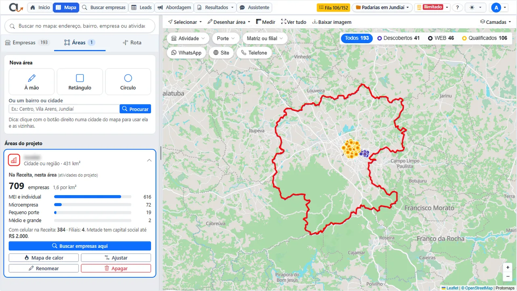The width and height of the screenshot is (517, 291).
Task: Click Ajustar area button
Action: pos(116,258)
